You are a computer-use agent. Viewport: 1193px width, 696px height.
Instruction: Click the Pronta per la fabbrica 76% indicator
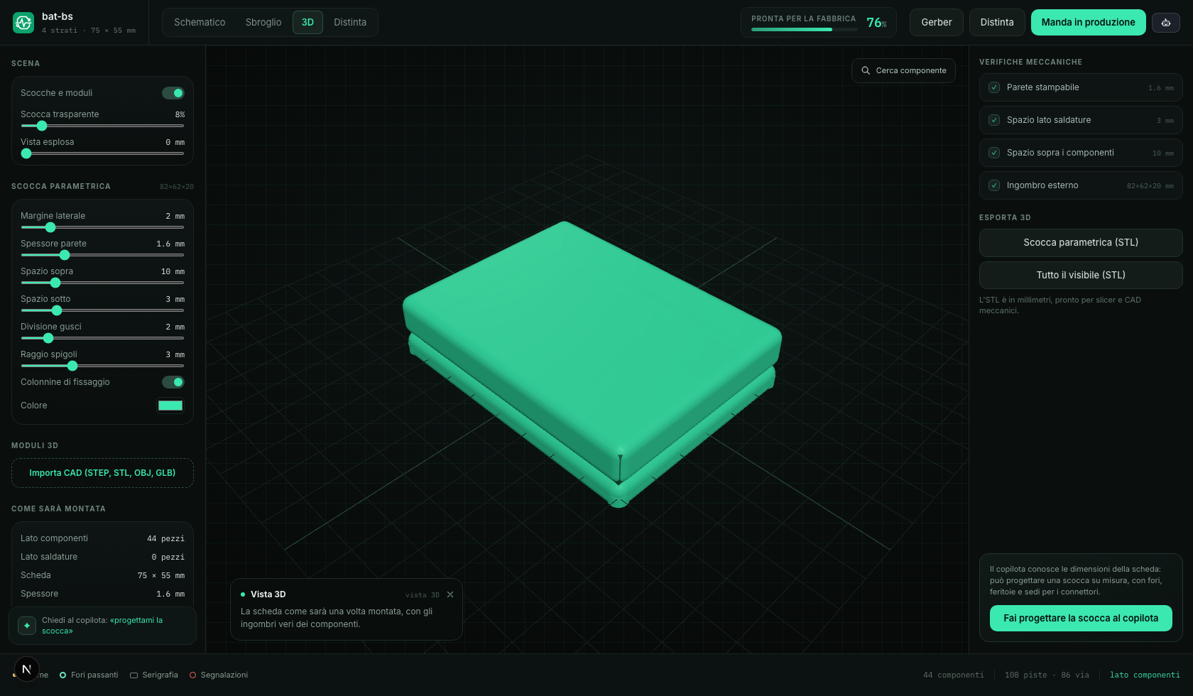[819, 23]
